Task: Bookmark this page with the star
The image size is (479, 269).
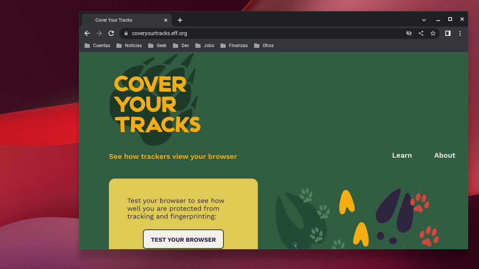Action: coord(433,33)
